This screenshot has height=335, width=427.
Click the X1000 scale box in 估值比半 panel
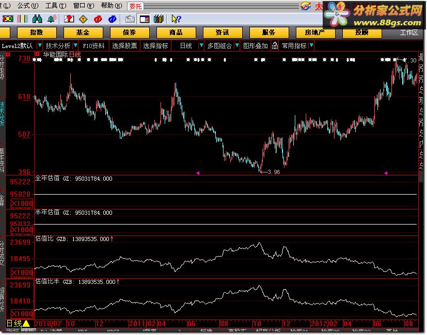point(22,313)
